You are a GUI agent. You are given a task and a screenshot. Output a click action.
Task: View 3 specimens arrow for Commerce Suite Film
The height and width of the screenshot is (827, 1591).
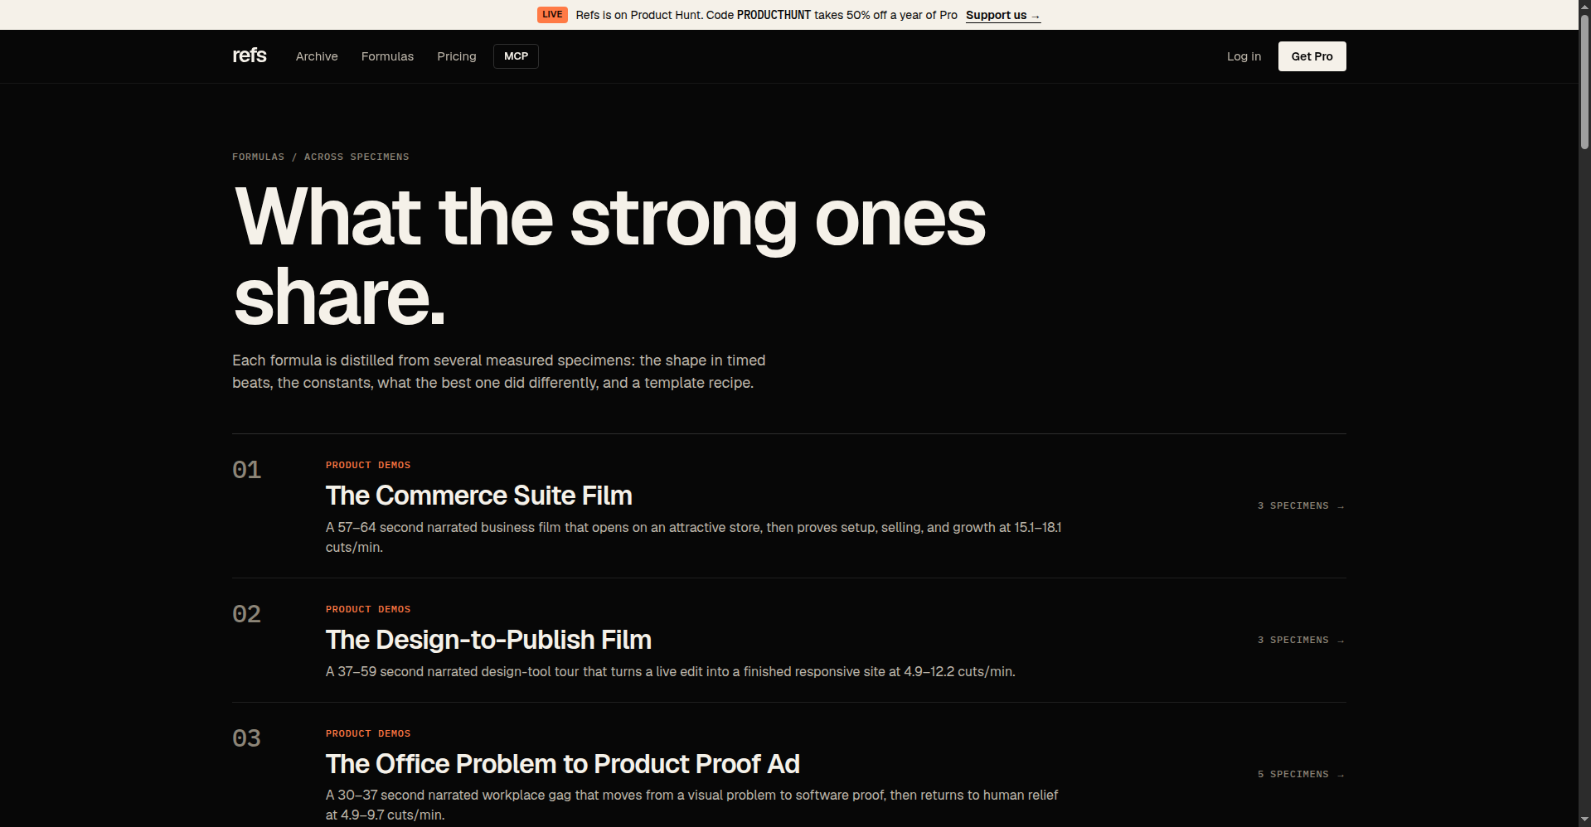1301,505
